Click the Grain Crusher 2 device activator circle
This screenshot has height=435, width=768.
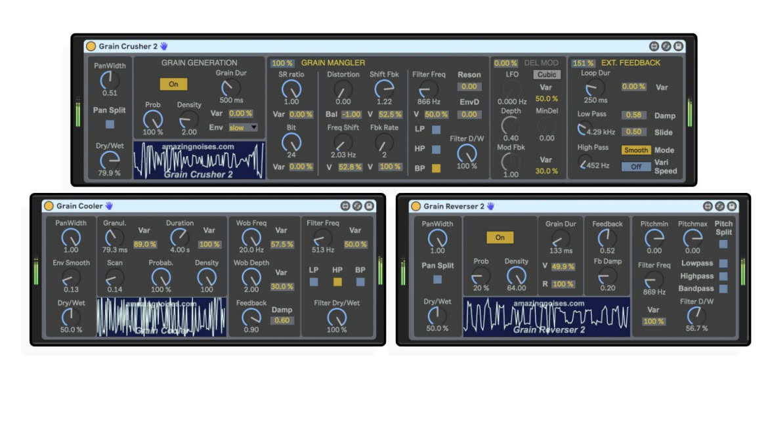[x=91, y=47]
